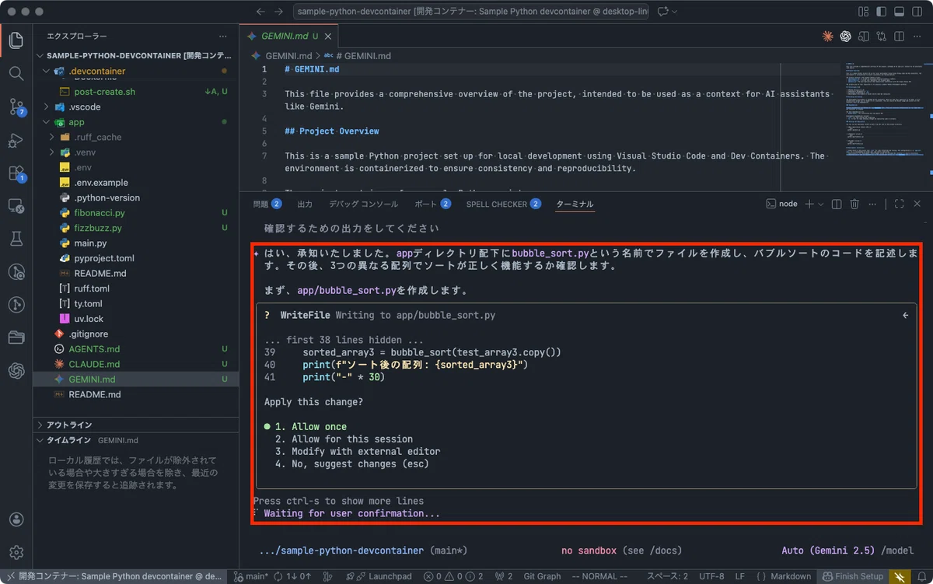Screen dimensions: 933x584
Task: Switch to the 問題 panel tab
Action: [267, 204]
